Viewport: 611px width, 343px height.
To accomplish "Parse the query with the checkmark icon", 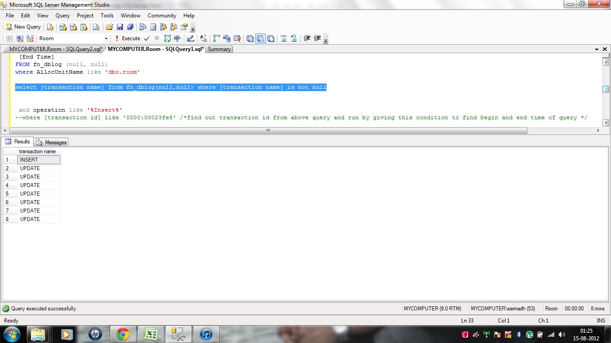I will [147, 38].
